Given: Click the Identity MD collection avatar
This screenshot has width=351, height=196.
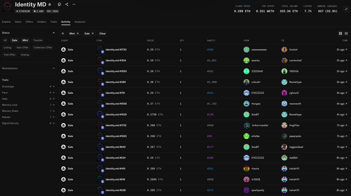Looking at the screenshot, I should pyautogui.click(x=7, y=7).
